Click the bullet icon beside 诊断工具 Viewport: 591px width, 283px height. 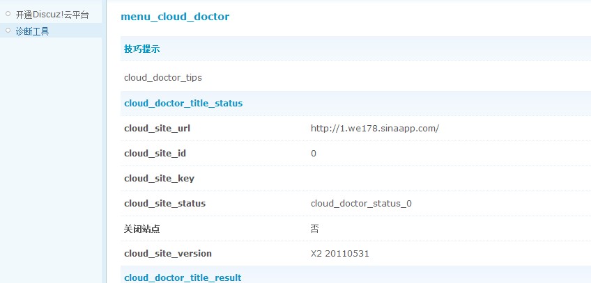[x=8, y=29]
